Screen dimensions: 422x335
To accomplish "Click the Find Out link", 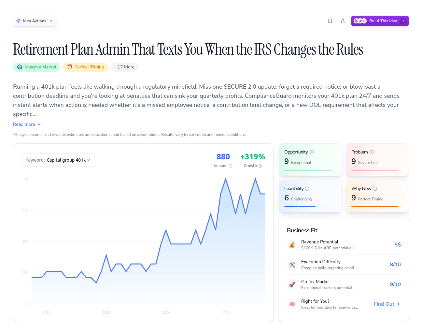I will click(387, 304).
